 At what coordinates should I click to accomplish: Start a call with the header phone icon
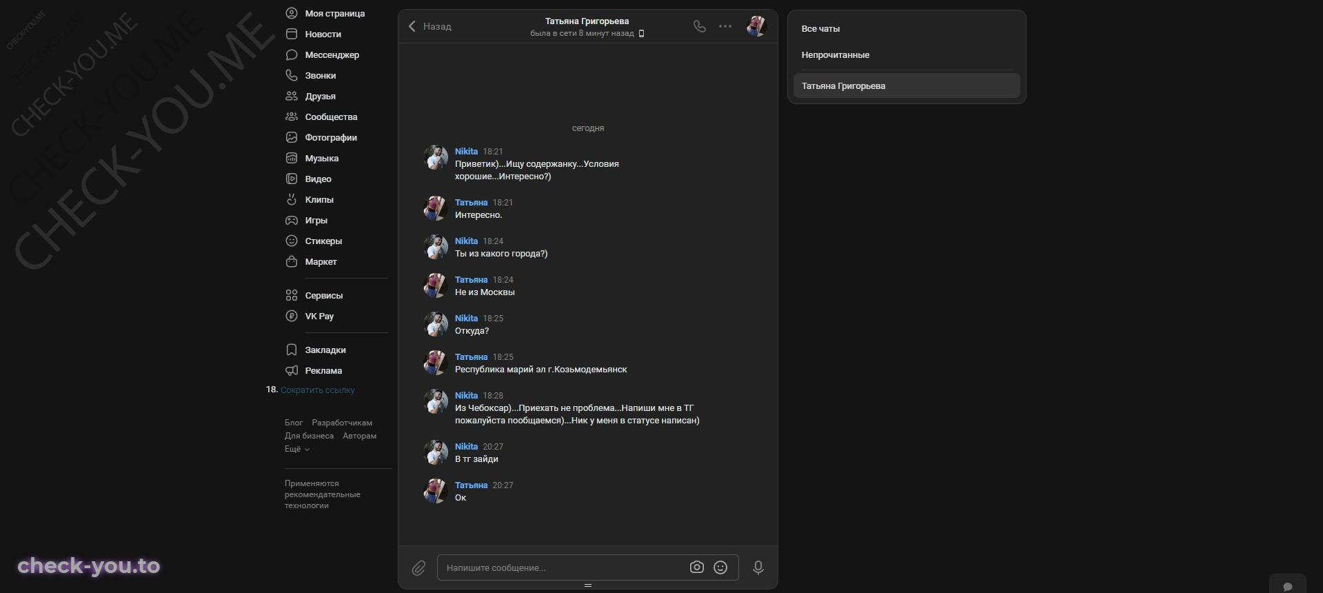(x=700, y=26)
